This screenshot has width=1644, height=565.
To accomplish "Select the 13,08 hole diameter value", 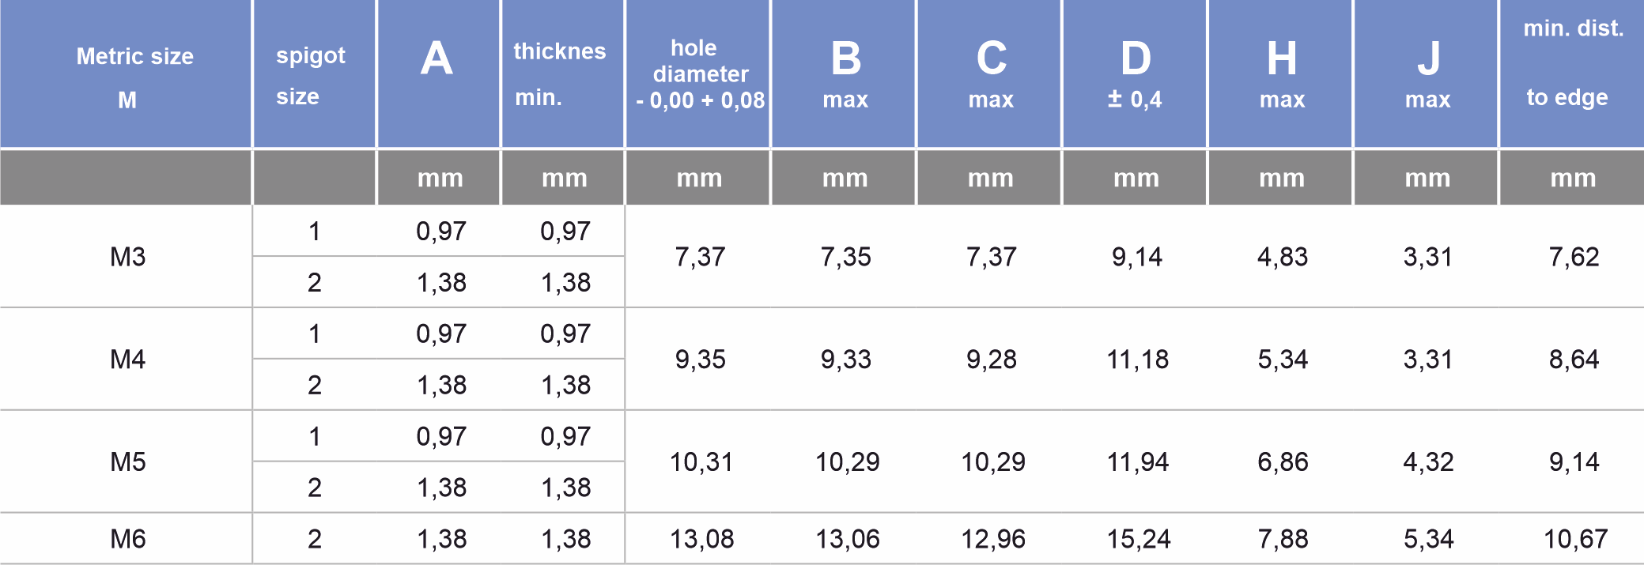I will pyautogui.click(x=701, y=539).
